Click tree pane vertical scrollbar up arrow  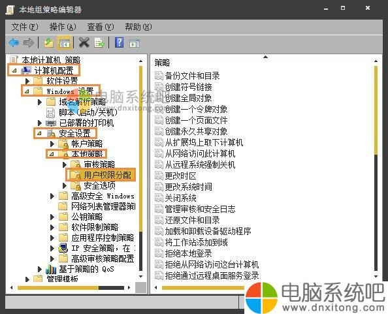pyautogui.click(x=140, y=61)
